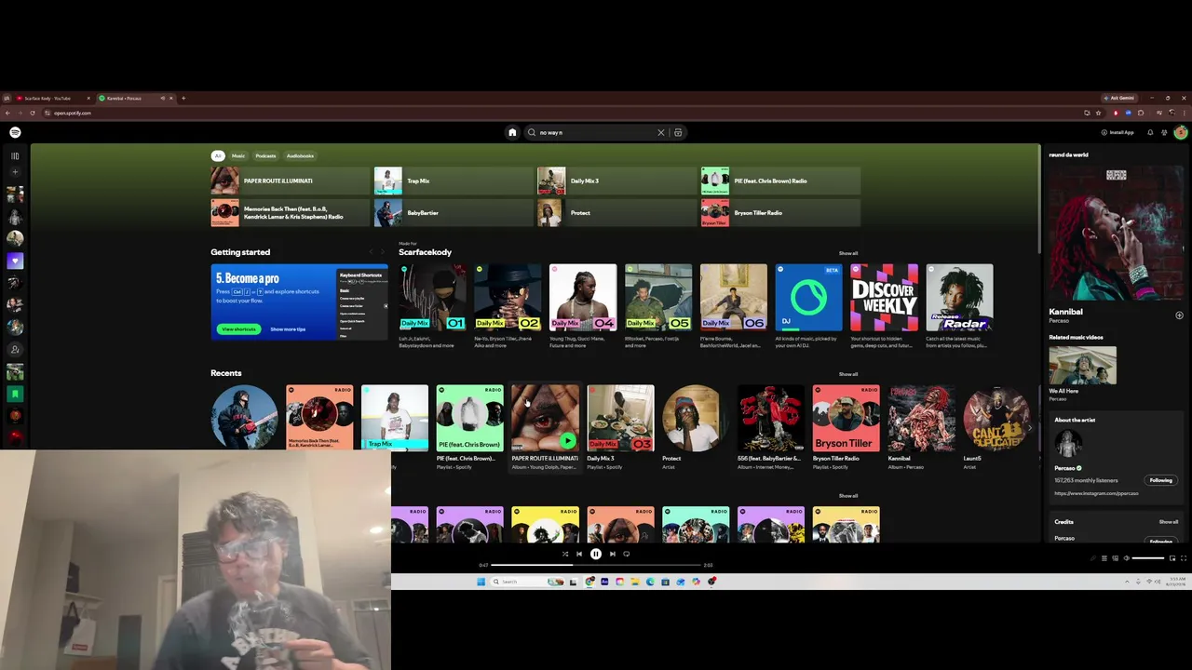Open a new browser tab

click(183, 98)
